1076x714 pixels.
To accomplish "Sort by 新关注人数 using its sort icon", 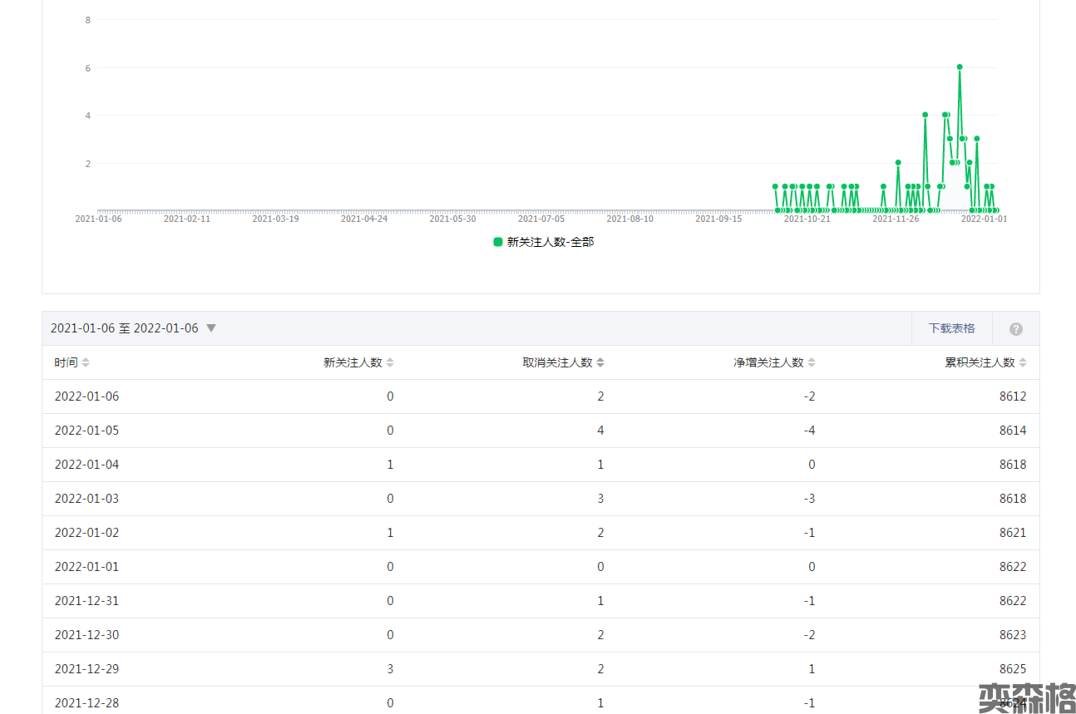I will [390, 363].
